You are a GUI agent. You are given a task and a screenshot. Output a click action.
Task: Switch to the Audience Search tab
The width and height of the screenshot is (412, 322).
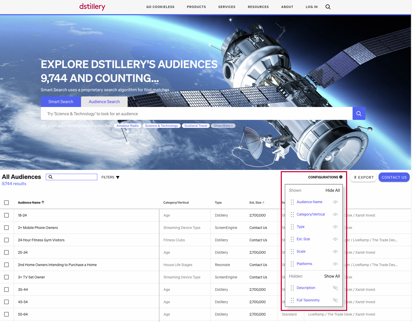(x=104, y=102)
